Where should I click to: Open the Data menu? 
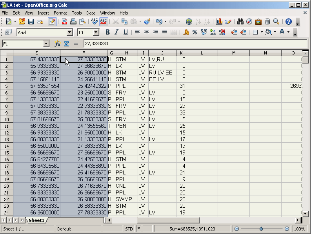tap(91, 13)
